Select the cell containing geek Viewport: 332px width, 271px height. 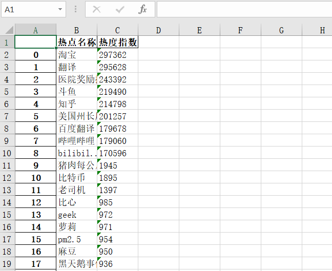(x=77, y=214)
